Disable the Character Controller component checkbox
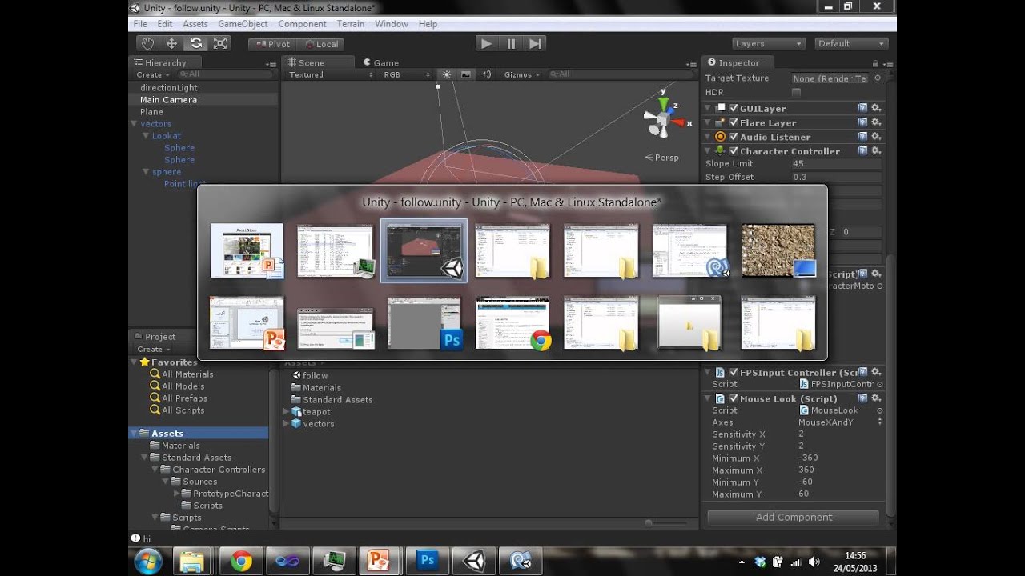This screenshot has width=1025, height=576. pos(734,151)
